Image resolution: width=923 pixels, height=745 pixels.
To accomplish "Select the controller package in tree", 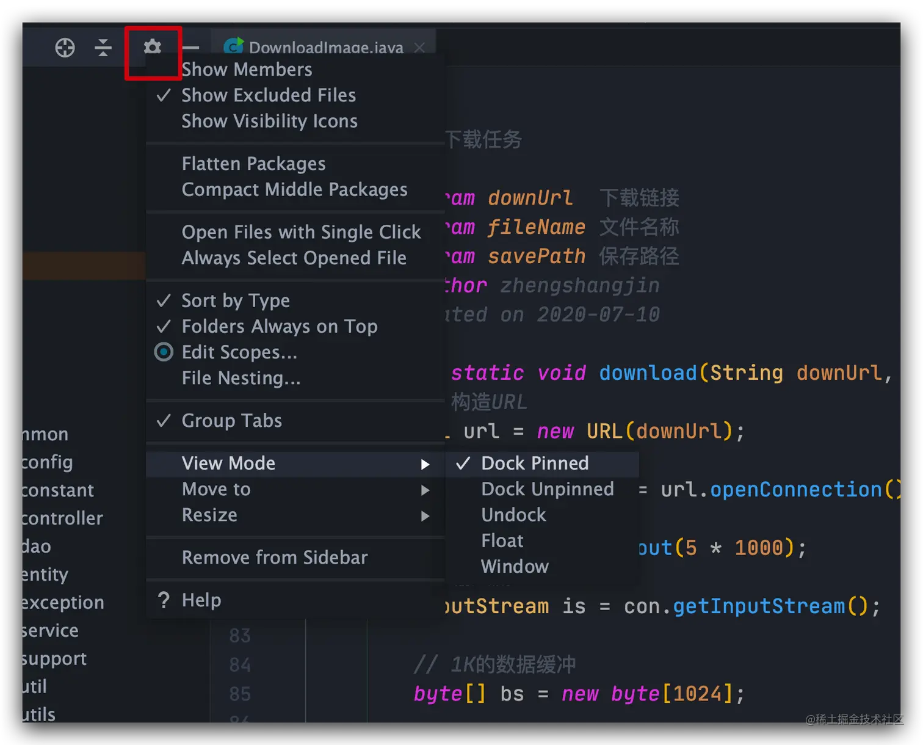I will tap(63, 518).
